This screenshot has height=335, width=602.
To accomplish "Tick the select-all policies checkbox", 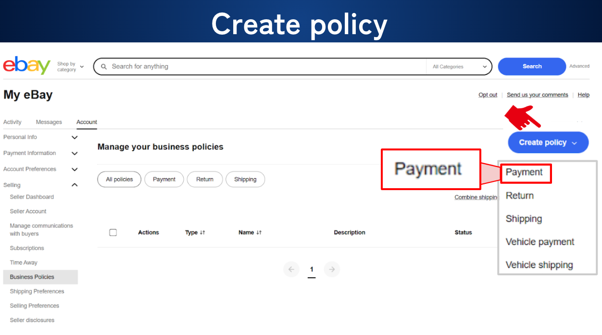I will point(113,232).
